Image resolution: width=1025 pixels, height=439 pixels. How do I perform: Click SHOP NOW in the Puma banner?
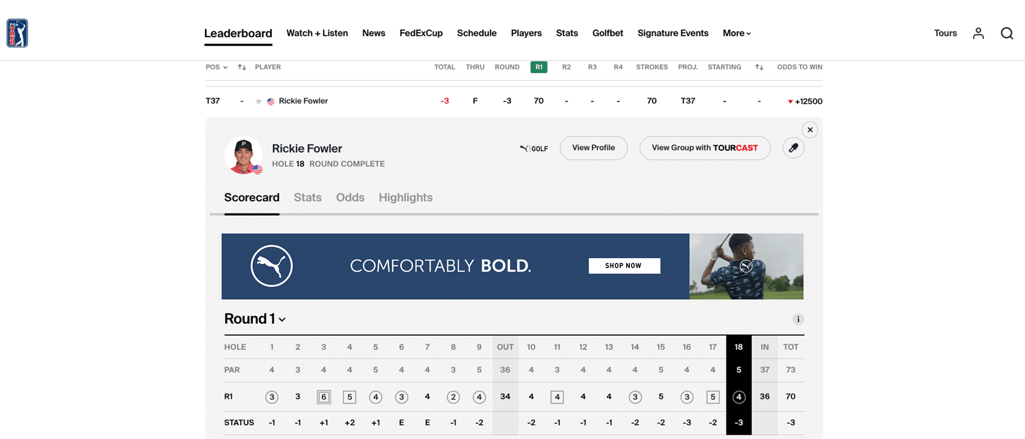tap(624, 266)
